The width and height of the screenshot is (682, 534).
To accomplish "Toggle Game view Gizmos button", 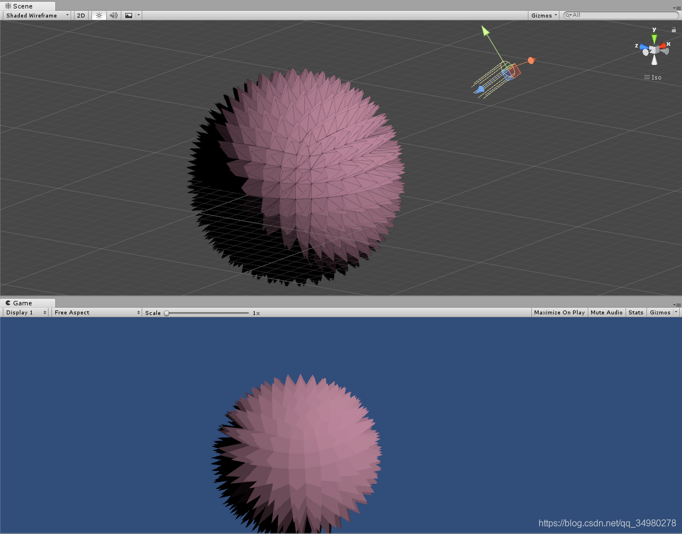I will (660, 312).
